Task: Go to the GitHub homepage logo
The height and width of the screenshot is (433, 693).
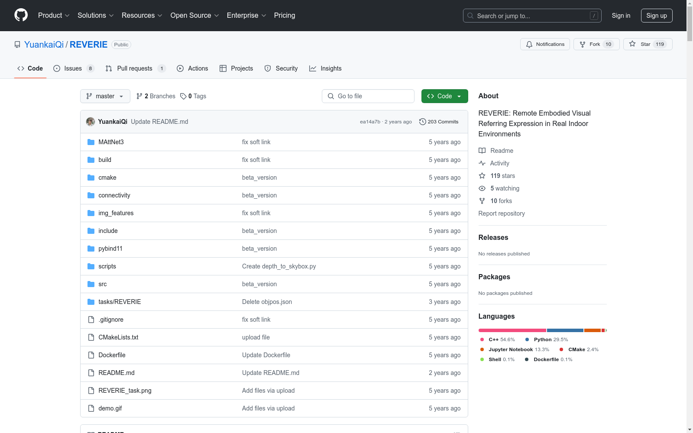Action: click(21, 15)
